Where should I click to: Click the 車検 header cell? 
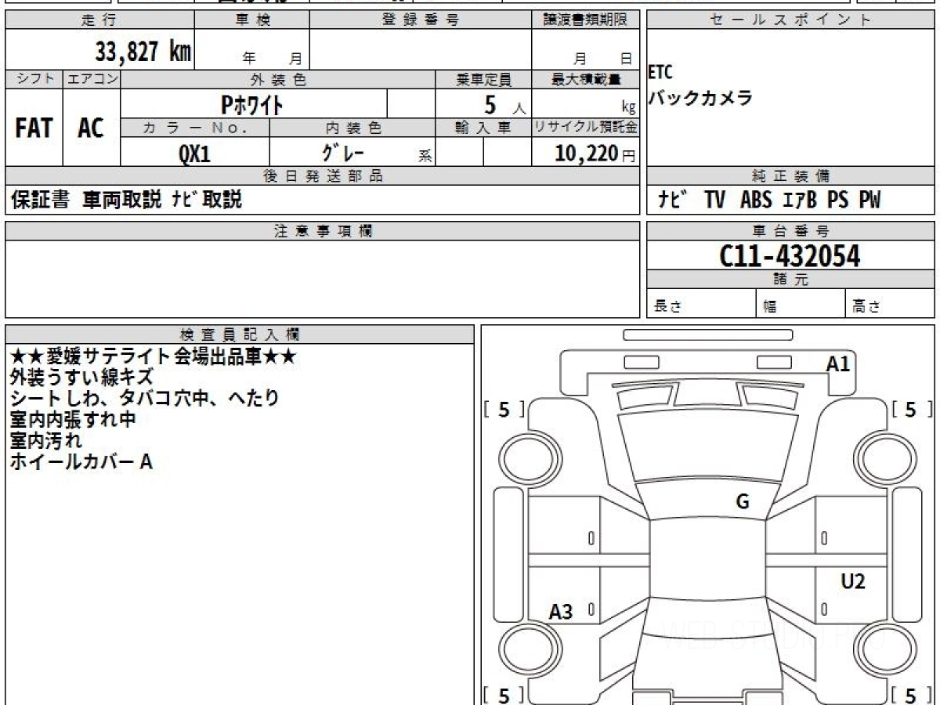pos(251,20)
